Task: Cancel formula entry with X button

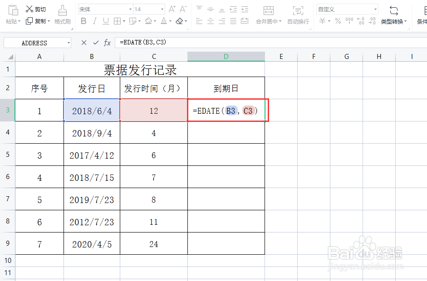Action: (84, 43)
